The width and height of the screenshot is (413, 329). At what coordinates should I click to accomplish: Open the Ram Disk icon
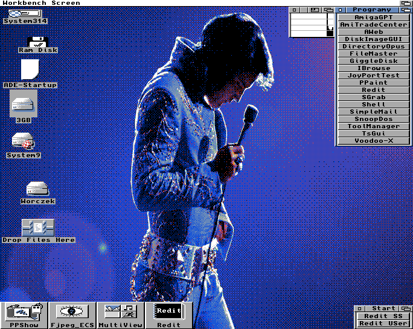click(x=37, y=42)
